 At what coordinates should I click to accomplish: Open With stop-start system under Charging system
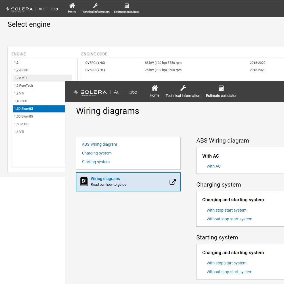tap(226, 210)
